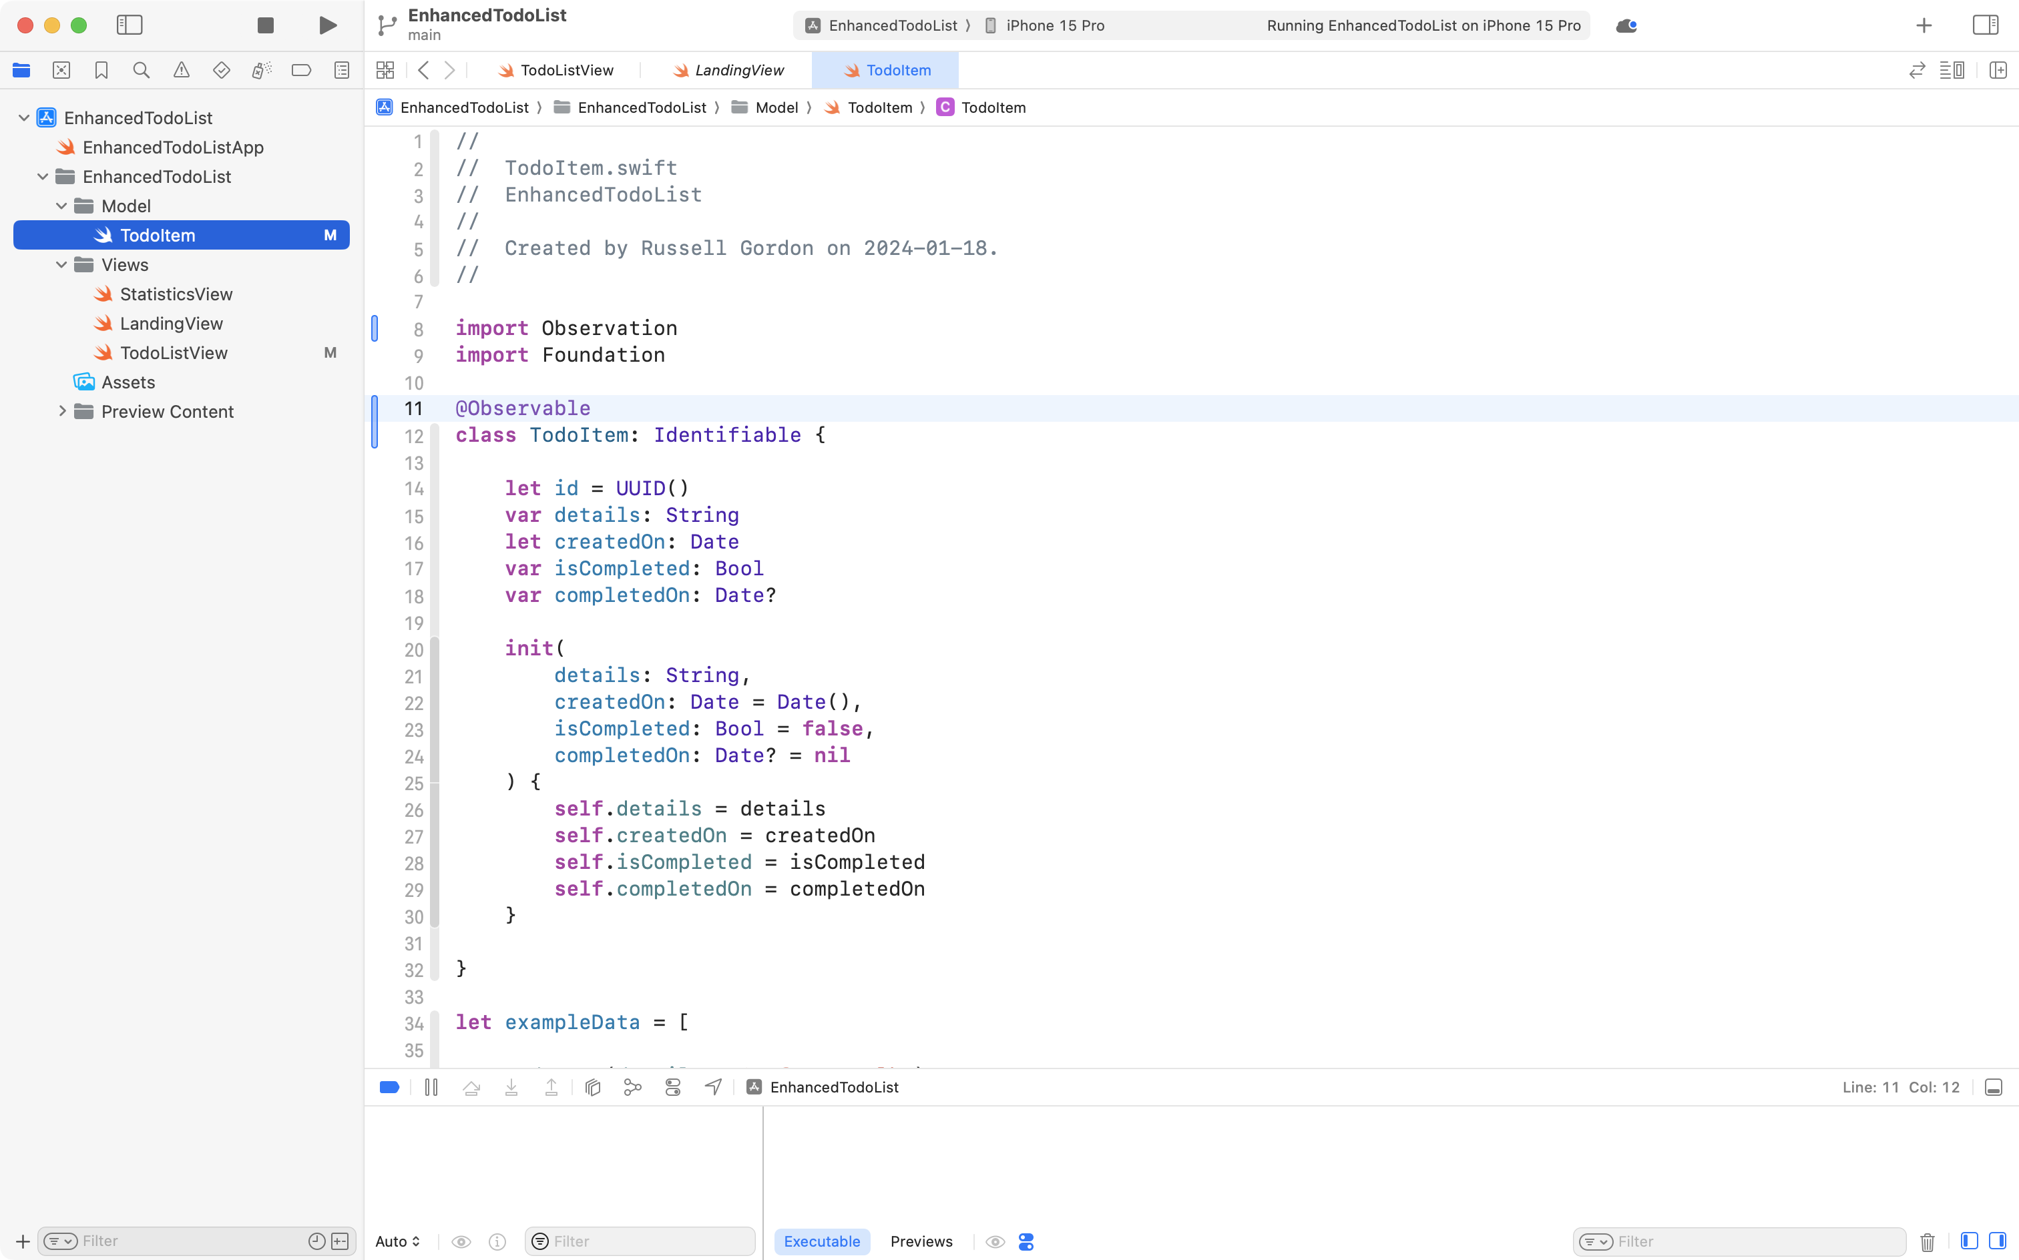The image size is (2019, 1260).
Task: Click the Simulate Location arrow icon
Action: point(713,1086)
